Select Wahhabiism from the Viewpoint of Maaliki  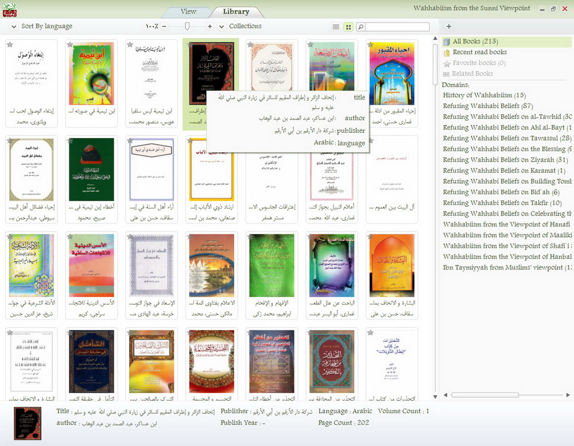point(507,235)
